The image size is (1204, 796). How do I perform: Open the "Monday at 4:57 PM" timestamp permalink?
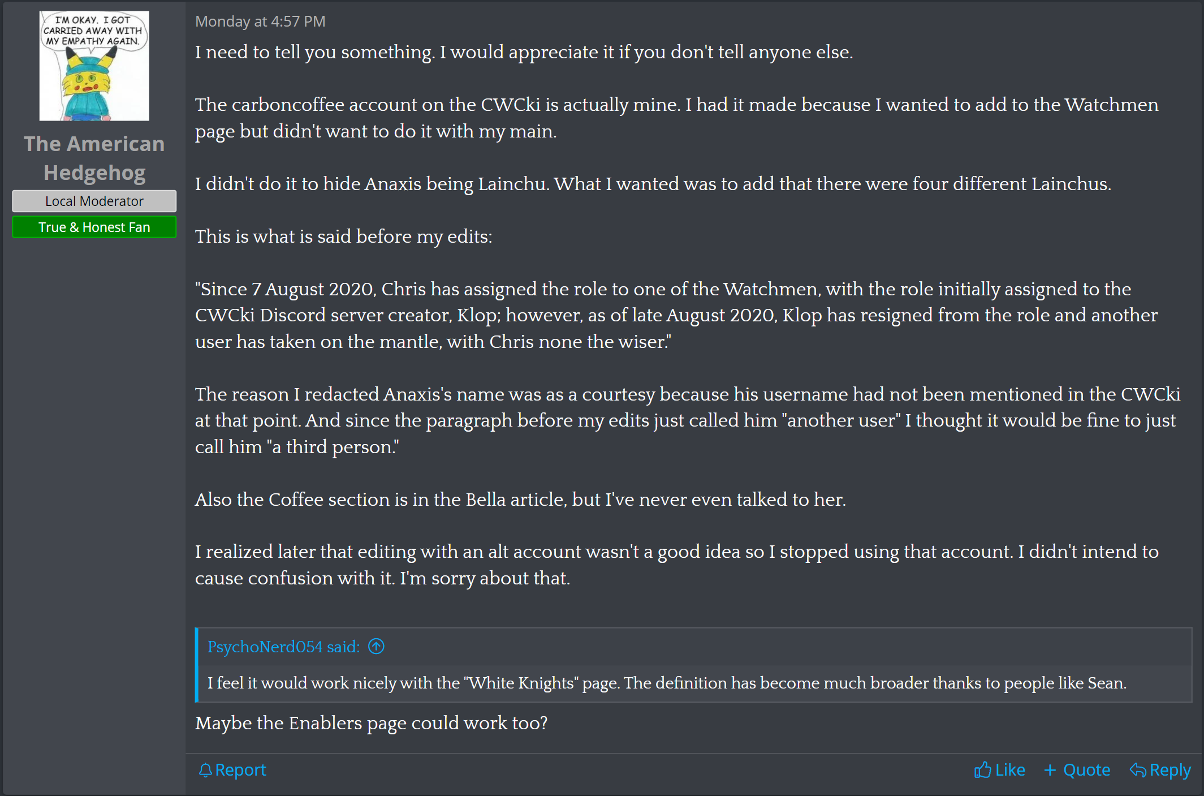260,21
